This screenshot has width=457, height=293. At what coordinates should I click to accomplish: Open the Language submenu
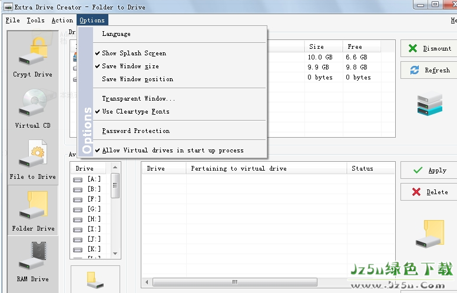tap(180, 34)
